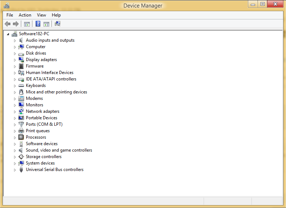Click the Show/Hide action pane icon
Viewport: 286px width, 208px height.
pos(46,24)
